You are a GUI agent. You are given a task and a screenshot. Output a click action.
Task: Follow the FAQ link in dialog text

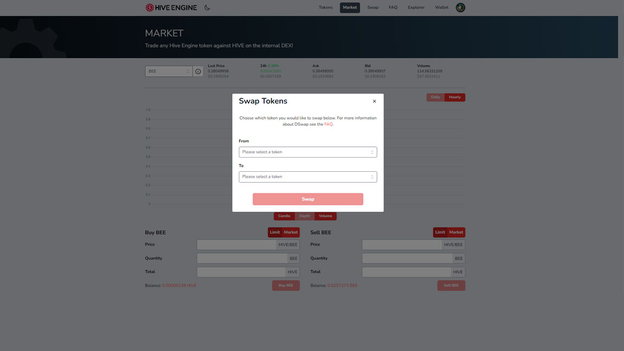(328, 124)
